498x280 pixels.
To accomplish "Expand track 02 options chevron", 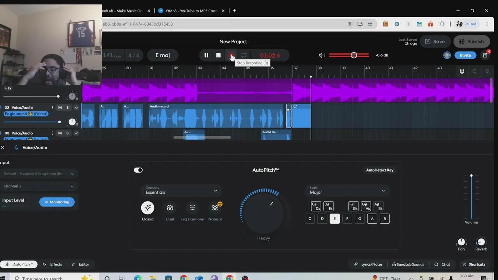I will pos(76,107).
